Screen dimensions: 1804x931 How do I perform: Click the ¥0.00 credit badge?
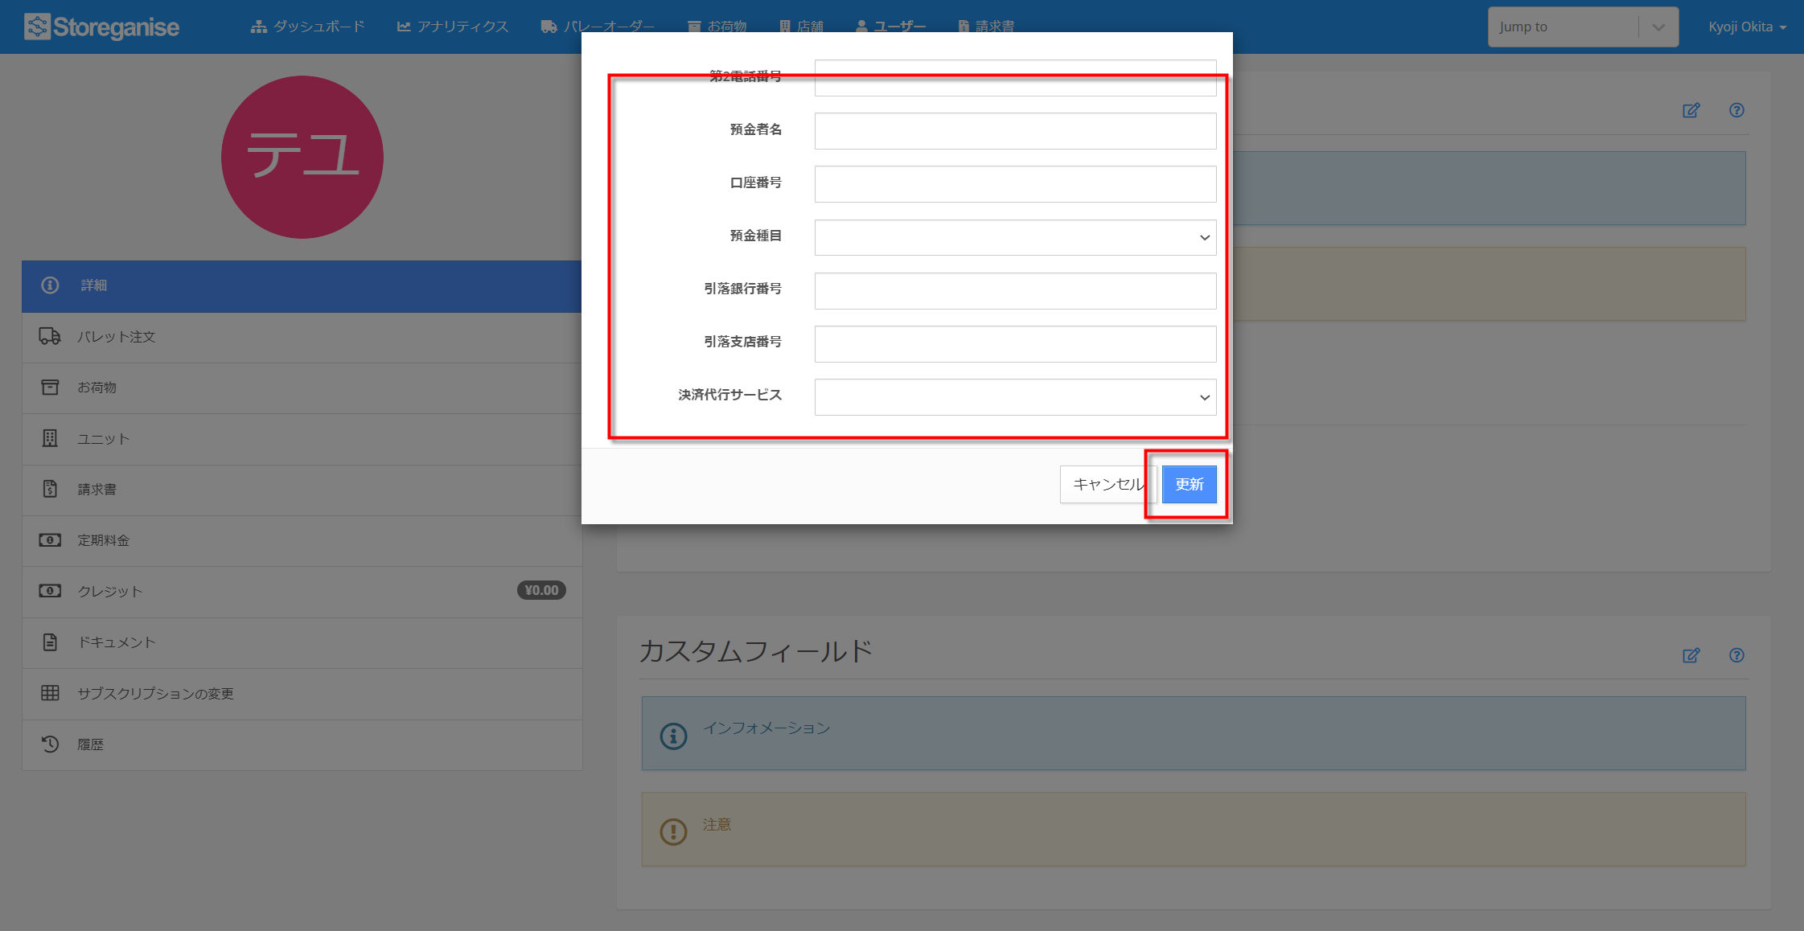(541, 591)
